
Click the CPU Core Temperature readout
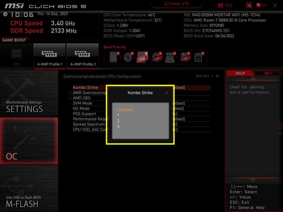(130, 15)
